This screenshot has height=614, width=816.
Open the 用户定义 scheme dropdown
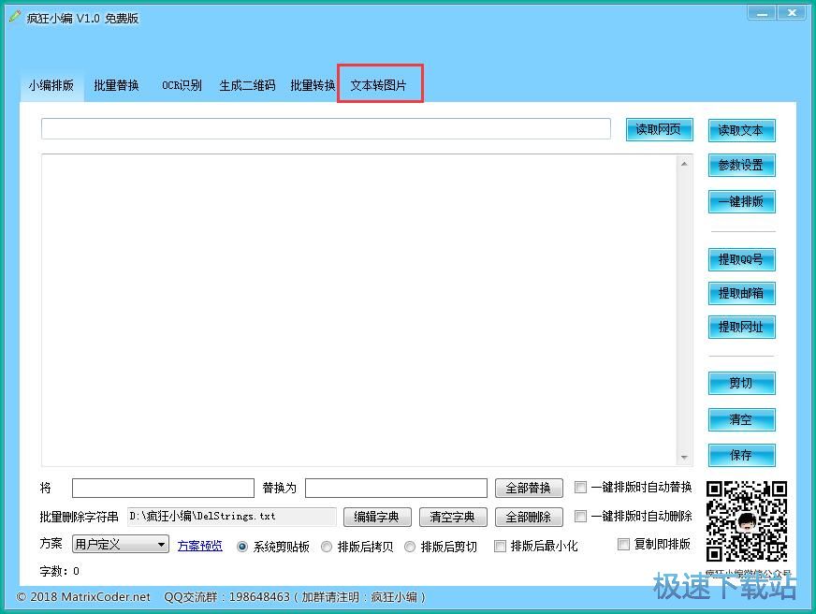[120, 544]
